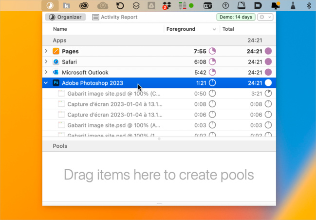Select the Pools section header
Screen dimensions: 316x220
tap(159, 146)
